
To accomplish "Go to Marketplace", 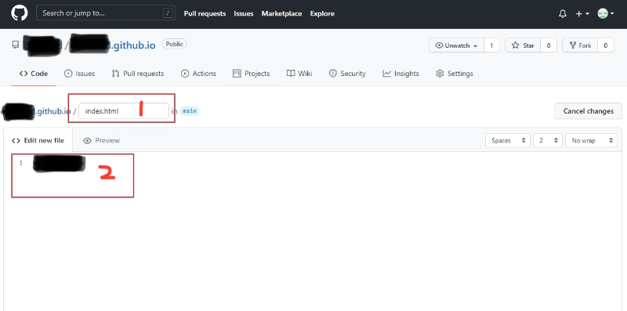I will point(281,13).
